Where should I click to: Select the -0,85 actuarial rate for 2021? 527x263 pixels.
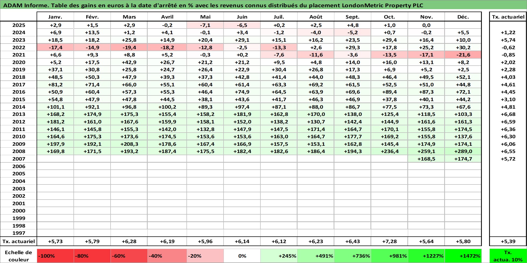[x=508, y=55]
